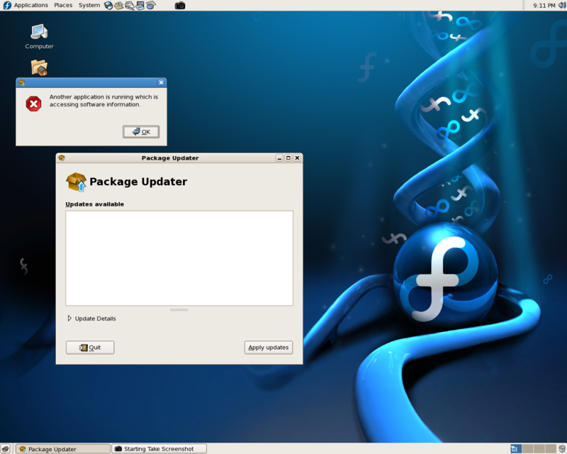Launch the Evolution mail launcher icon
This screenshot has height=454, width=567.
click(x=118, y=5)
